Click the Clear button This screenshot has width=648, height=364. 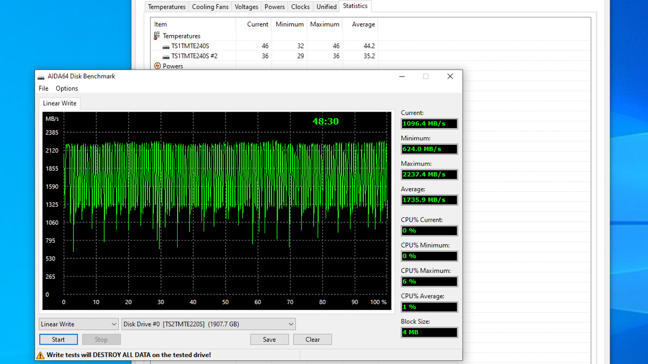[313, 340]
